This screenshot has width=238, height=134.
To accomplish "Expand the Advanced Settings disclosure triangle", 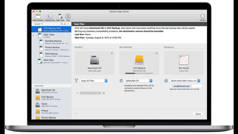I will [x=77, y=93].
